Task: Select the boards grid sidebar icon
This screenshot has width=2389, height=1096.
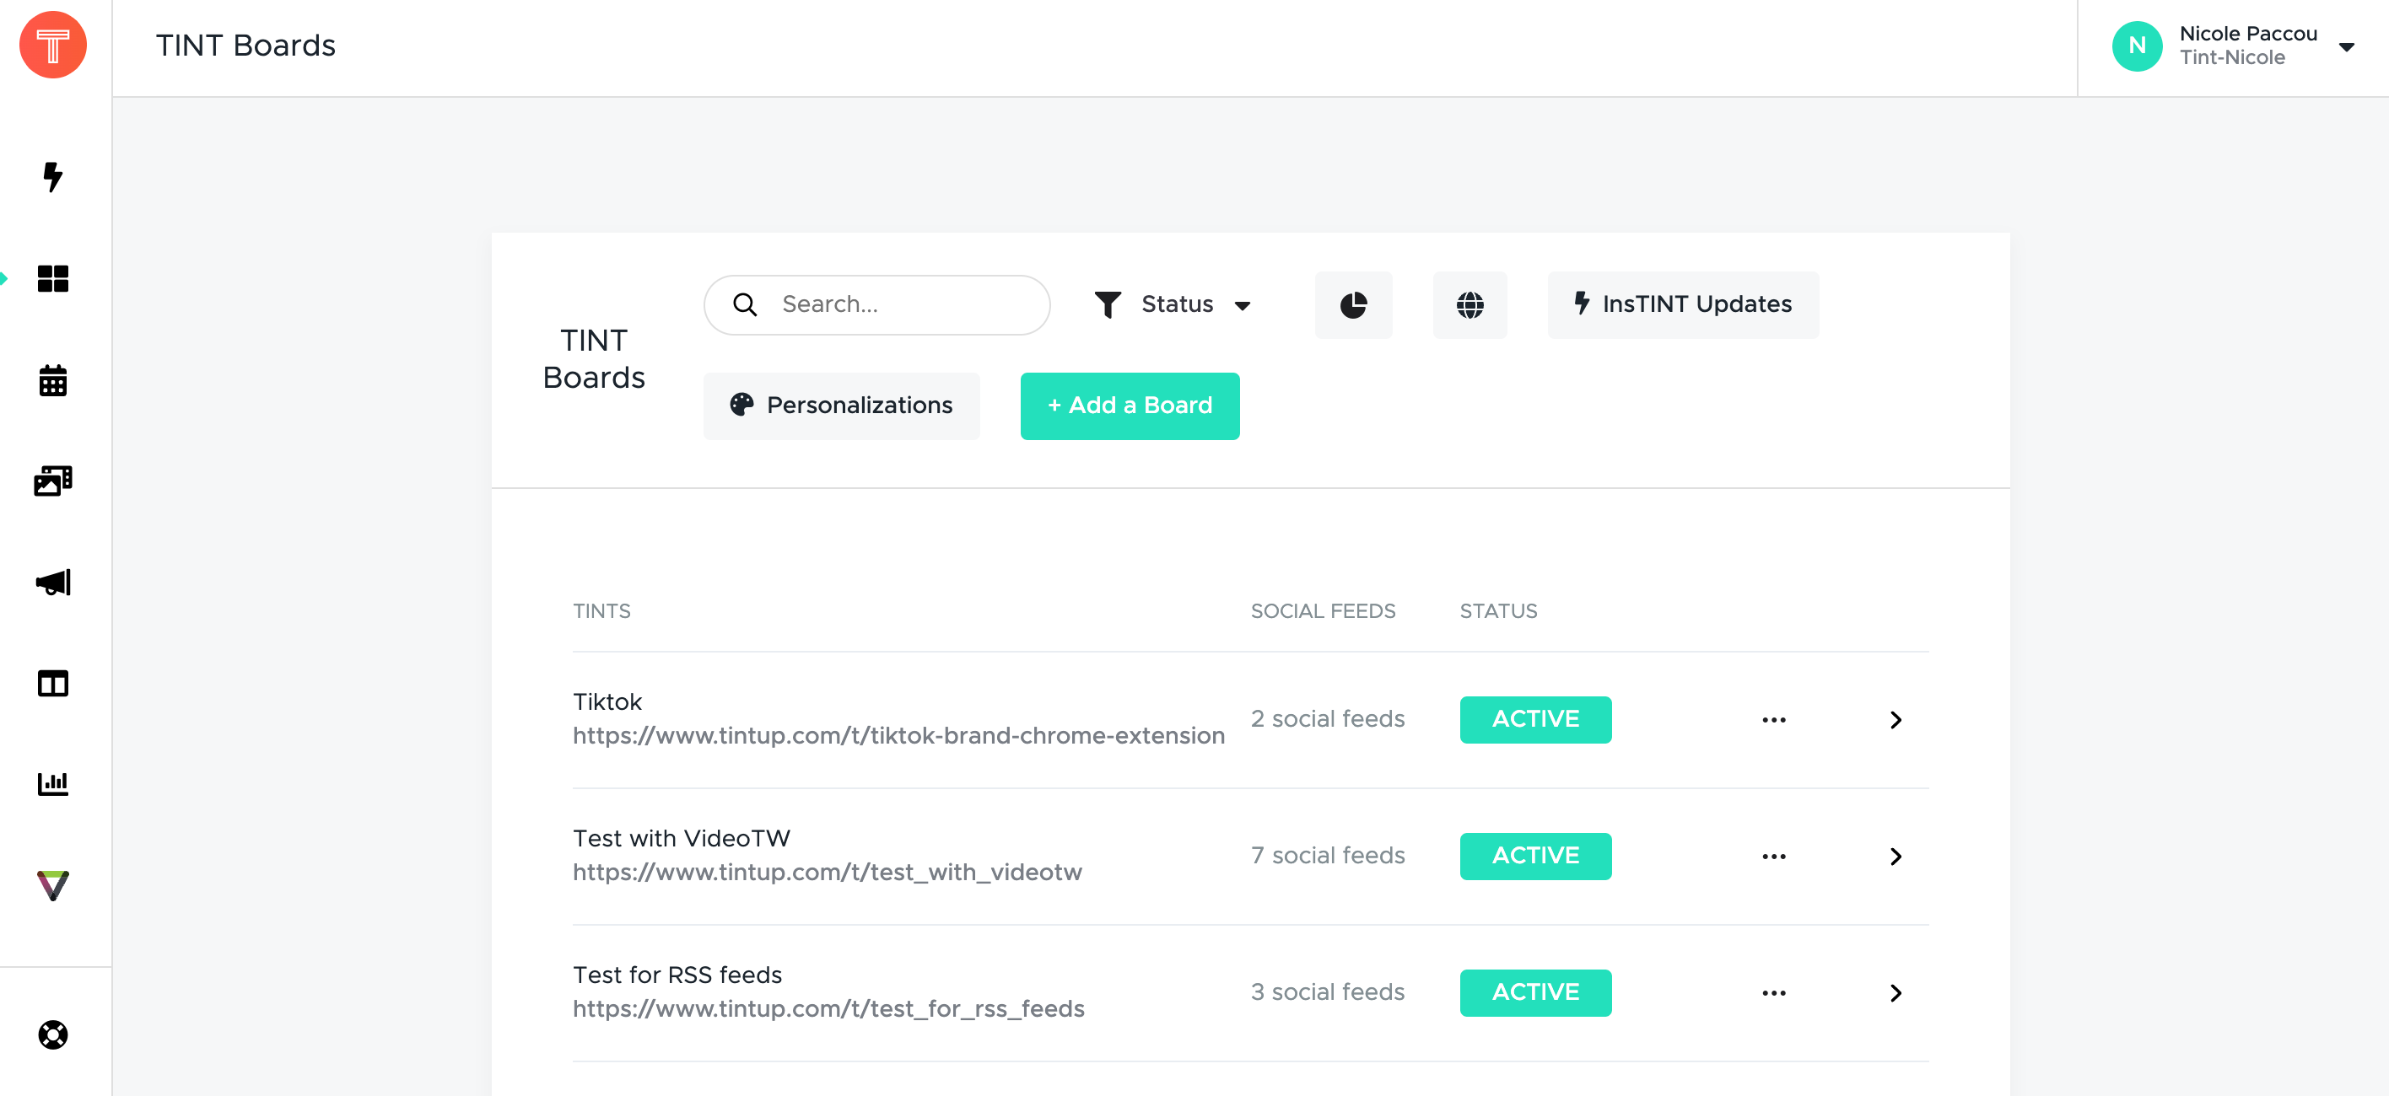Action: [x=53, y=278]
